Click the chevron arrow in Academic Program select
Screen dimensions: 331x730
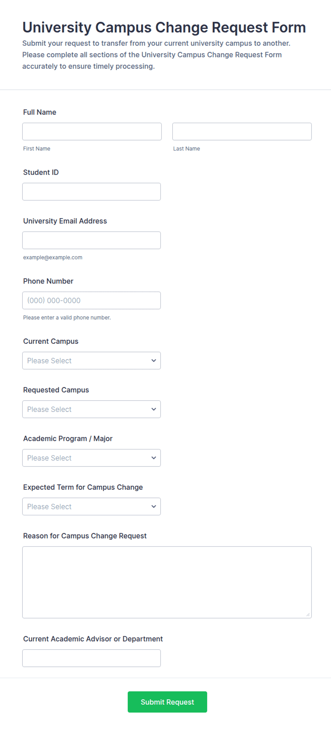(154, 458)
